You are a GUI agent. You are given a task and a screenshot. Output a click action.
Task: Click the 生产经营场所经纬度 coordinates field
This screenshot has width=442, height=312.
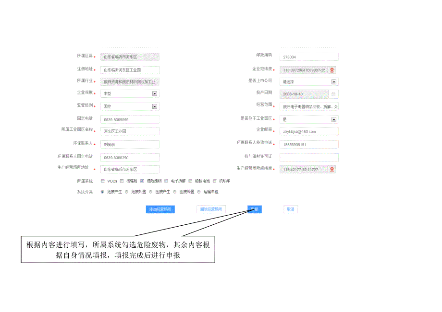[x=304, y=170]
